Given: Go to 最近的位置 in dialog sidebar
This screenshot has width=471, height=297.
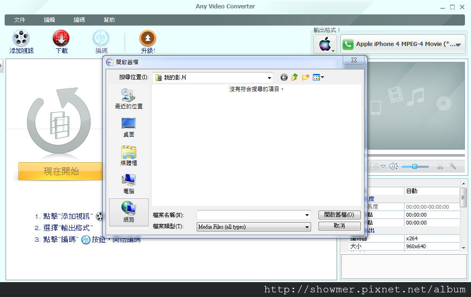Looking at the screenshot, I should point(129,99).
